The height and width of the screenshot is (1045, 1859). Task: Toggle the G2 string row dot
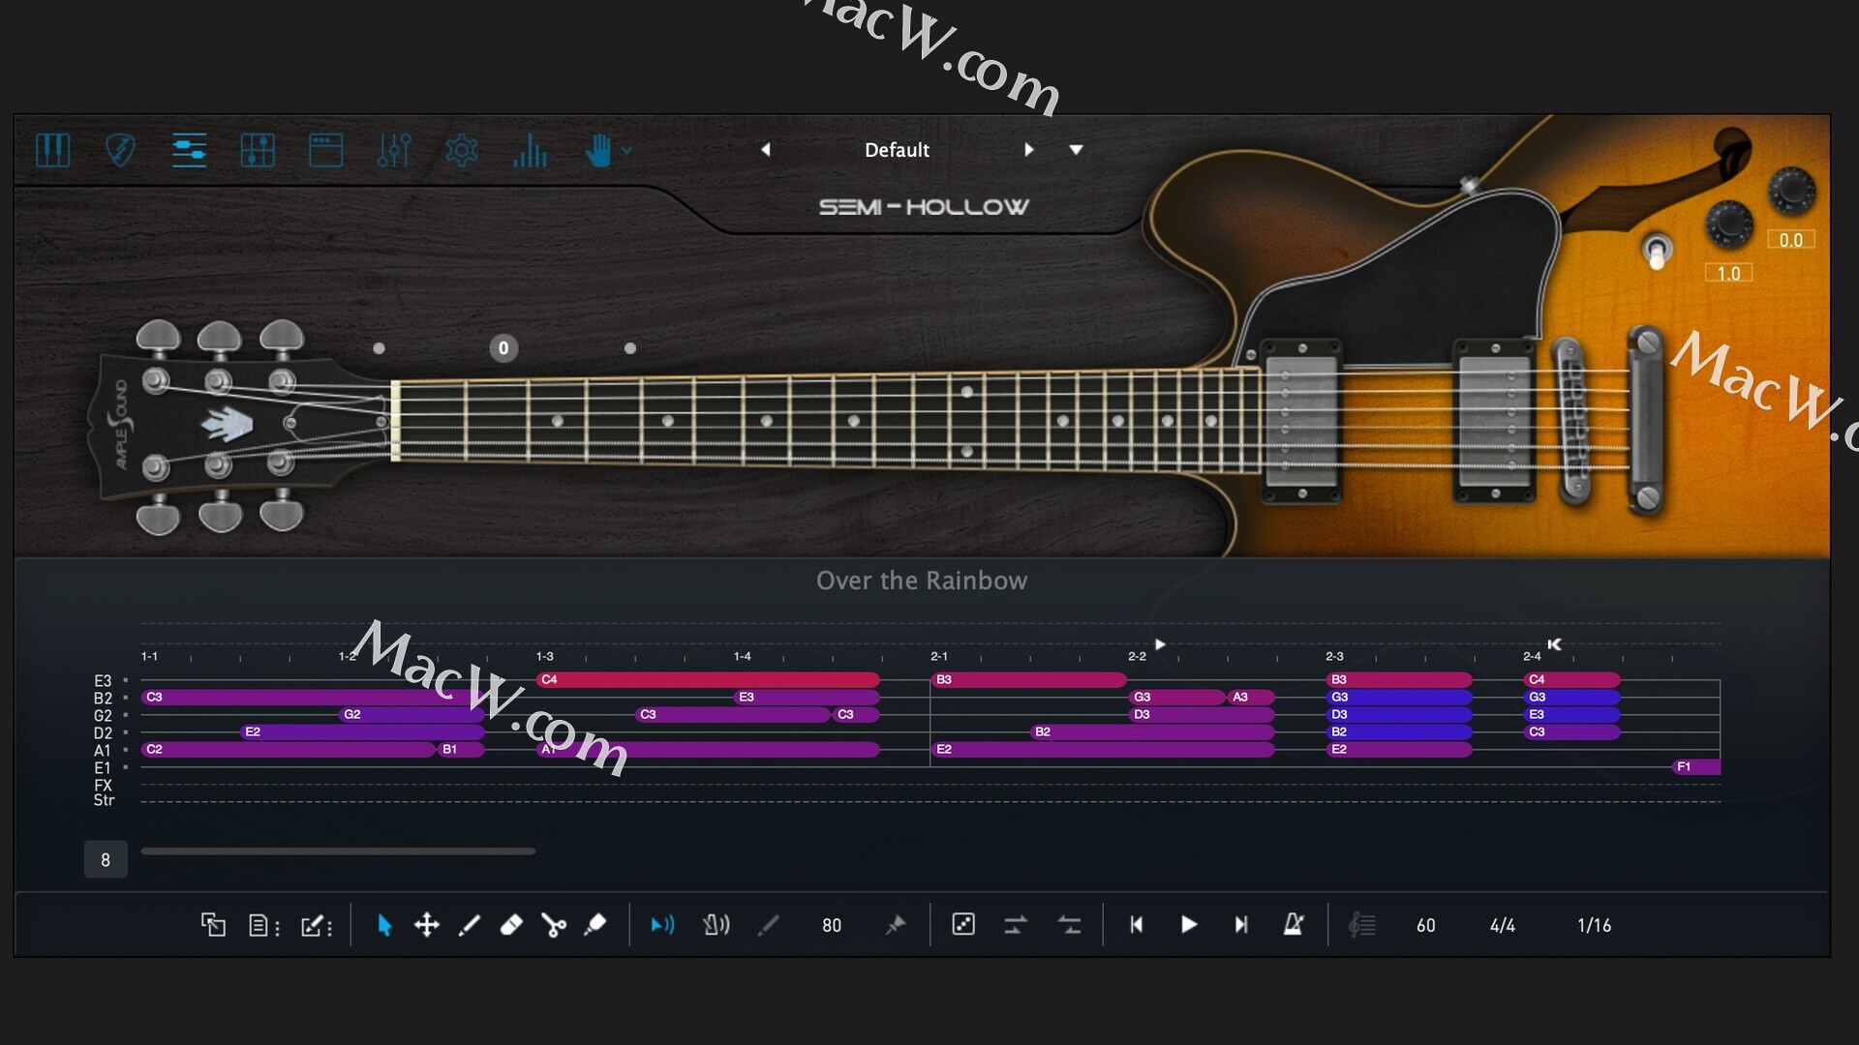(x=126, y=716)
